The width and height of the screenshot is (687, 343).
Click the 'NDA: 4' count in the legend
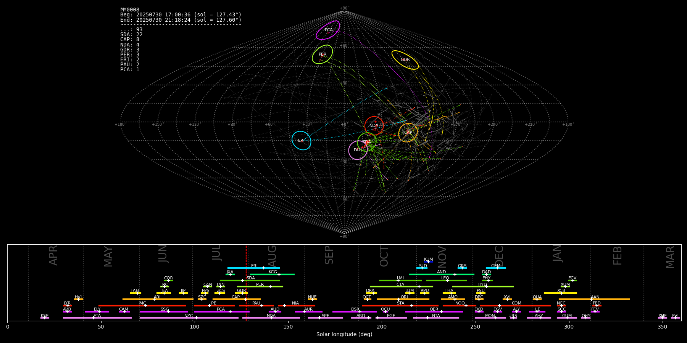(x=130, y=45)
